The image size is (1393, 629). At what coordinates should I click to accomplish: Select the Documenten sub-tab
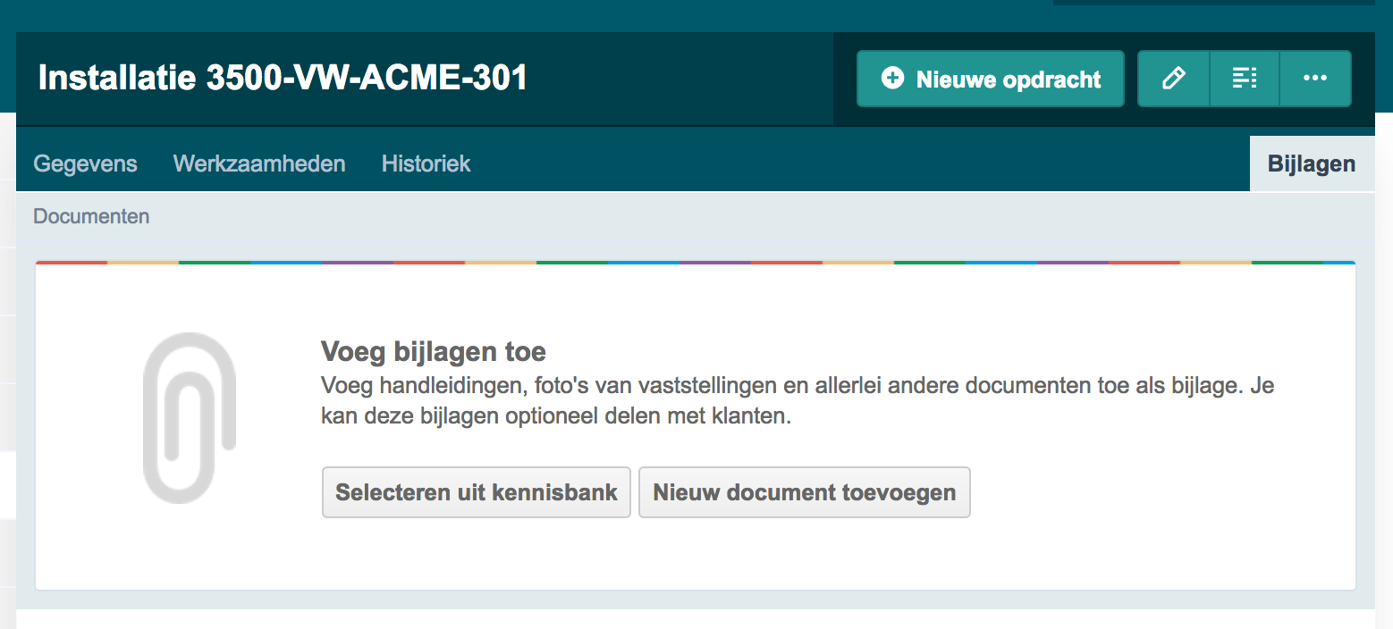pos(91,216)
